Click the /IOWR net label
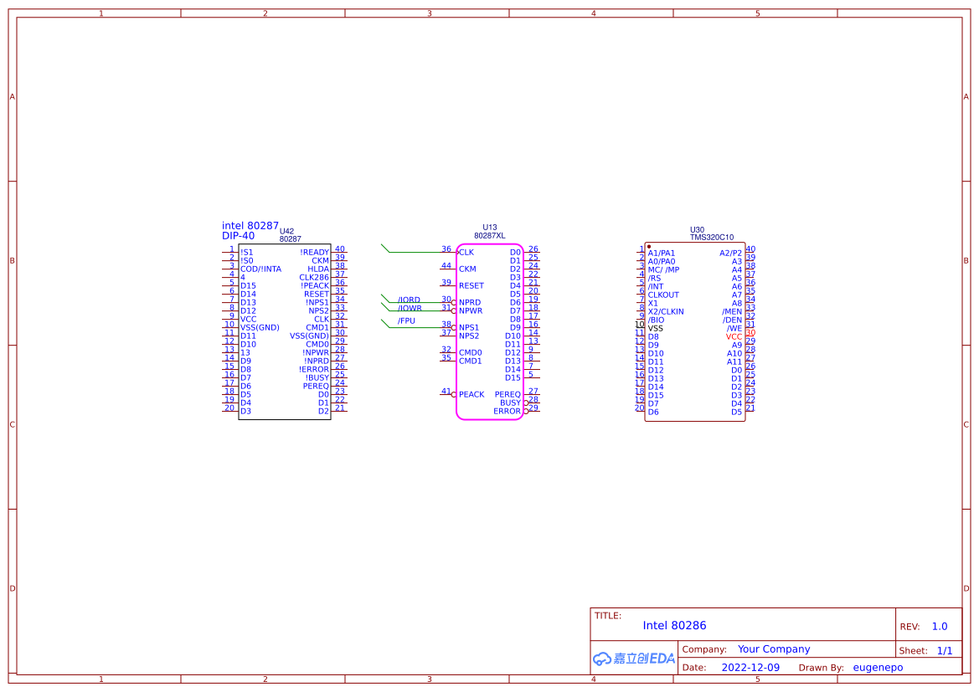979x692 pixels. tap(410, 308)
